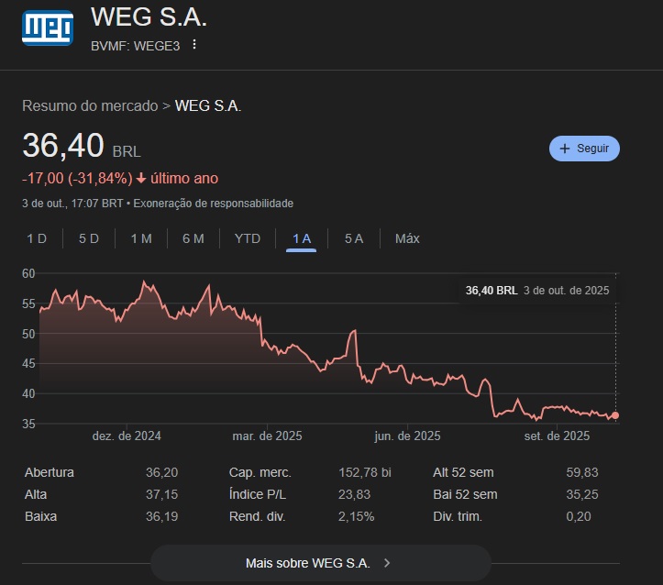Select the 1 D time range tab
The width and height of the screenshot is (663, 585).
pyautogui.click(x=37, y=238)
